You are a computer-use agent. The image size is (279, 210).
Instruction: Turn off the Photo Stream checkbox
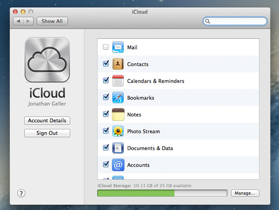point(106,130)
